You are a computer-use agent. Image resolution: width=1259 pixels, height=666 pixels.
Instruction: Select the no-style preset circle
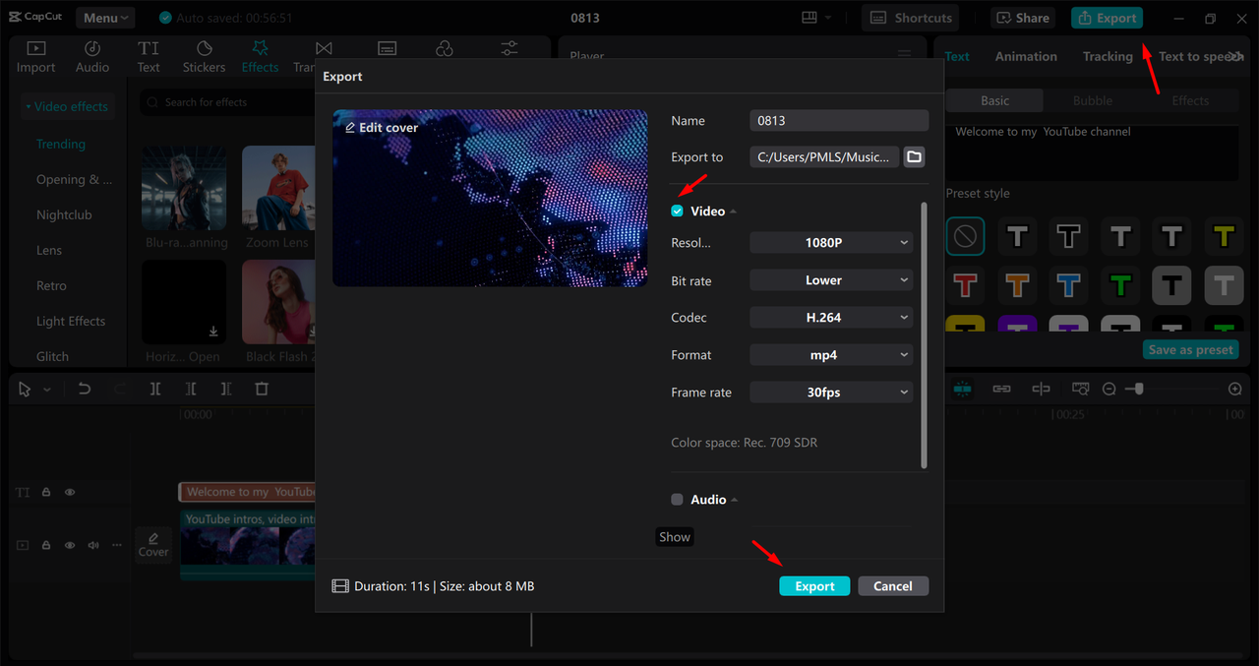coord(966,236)
